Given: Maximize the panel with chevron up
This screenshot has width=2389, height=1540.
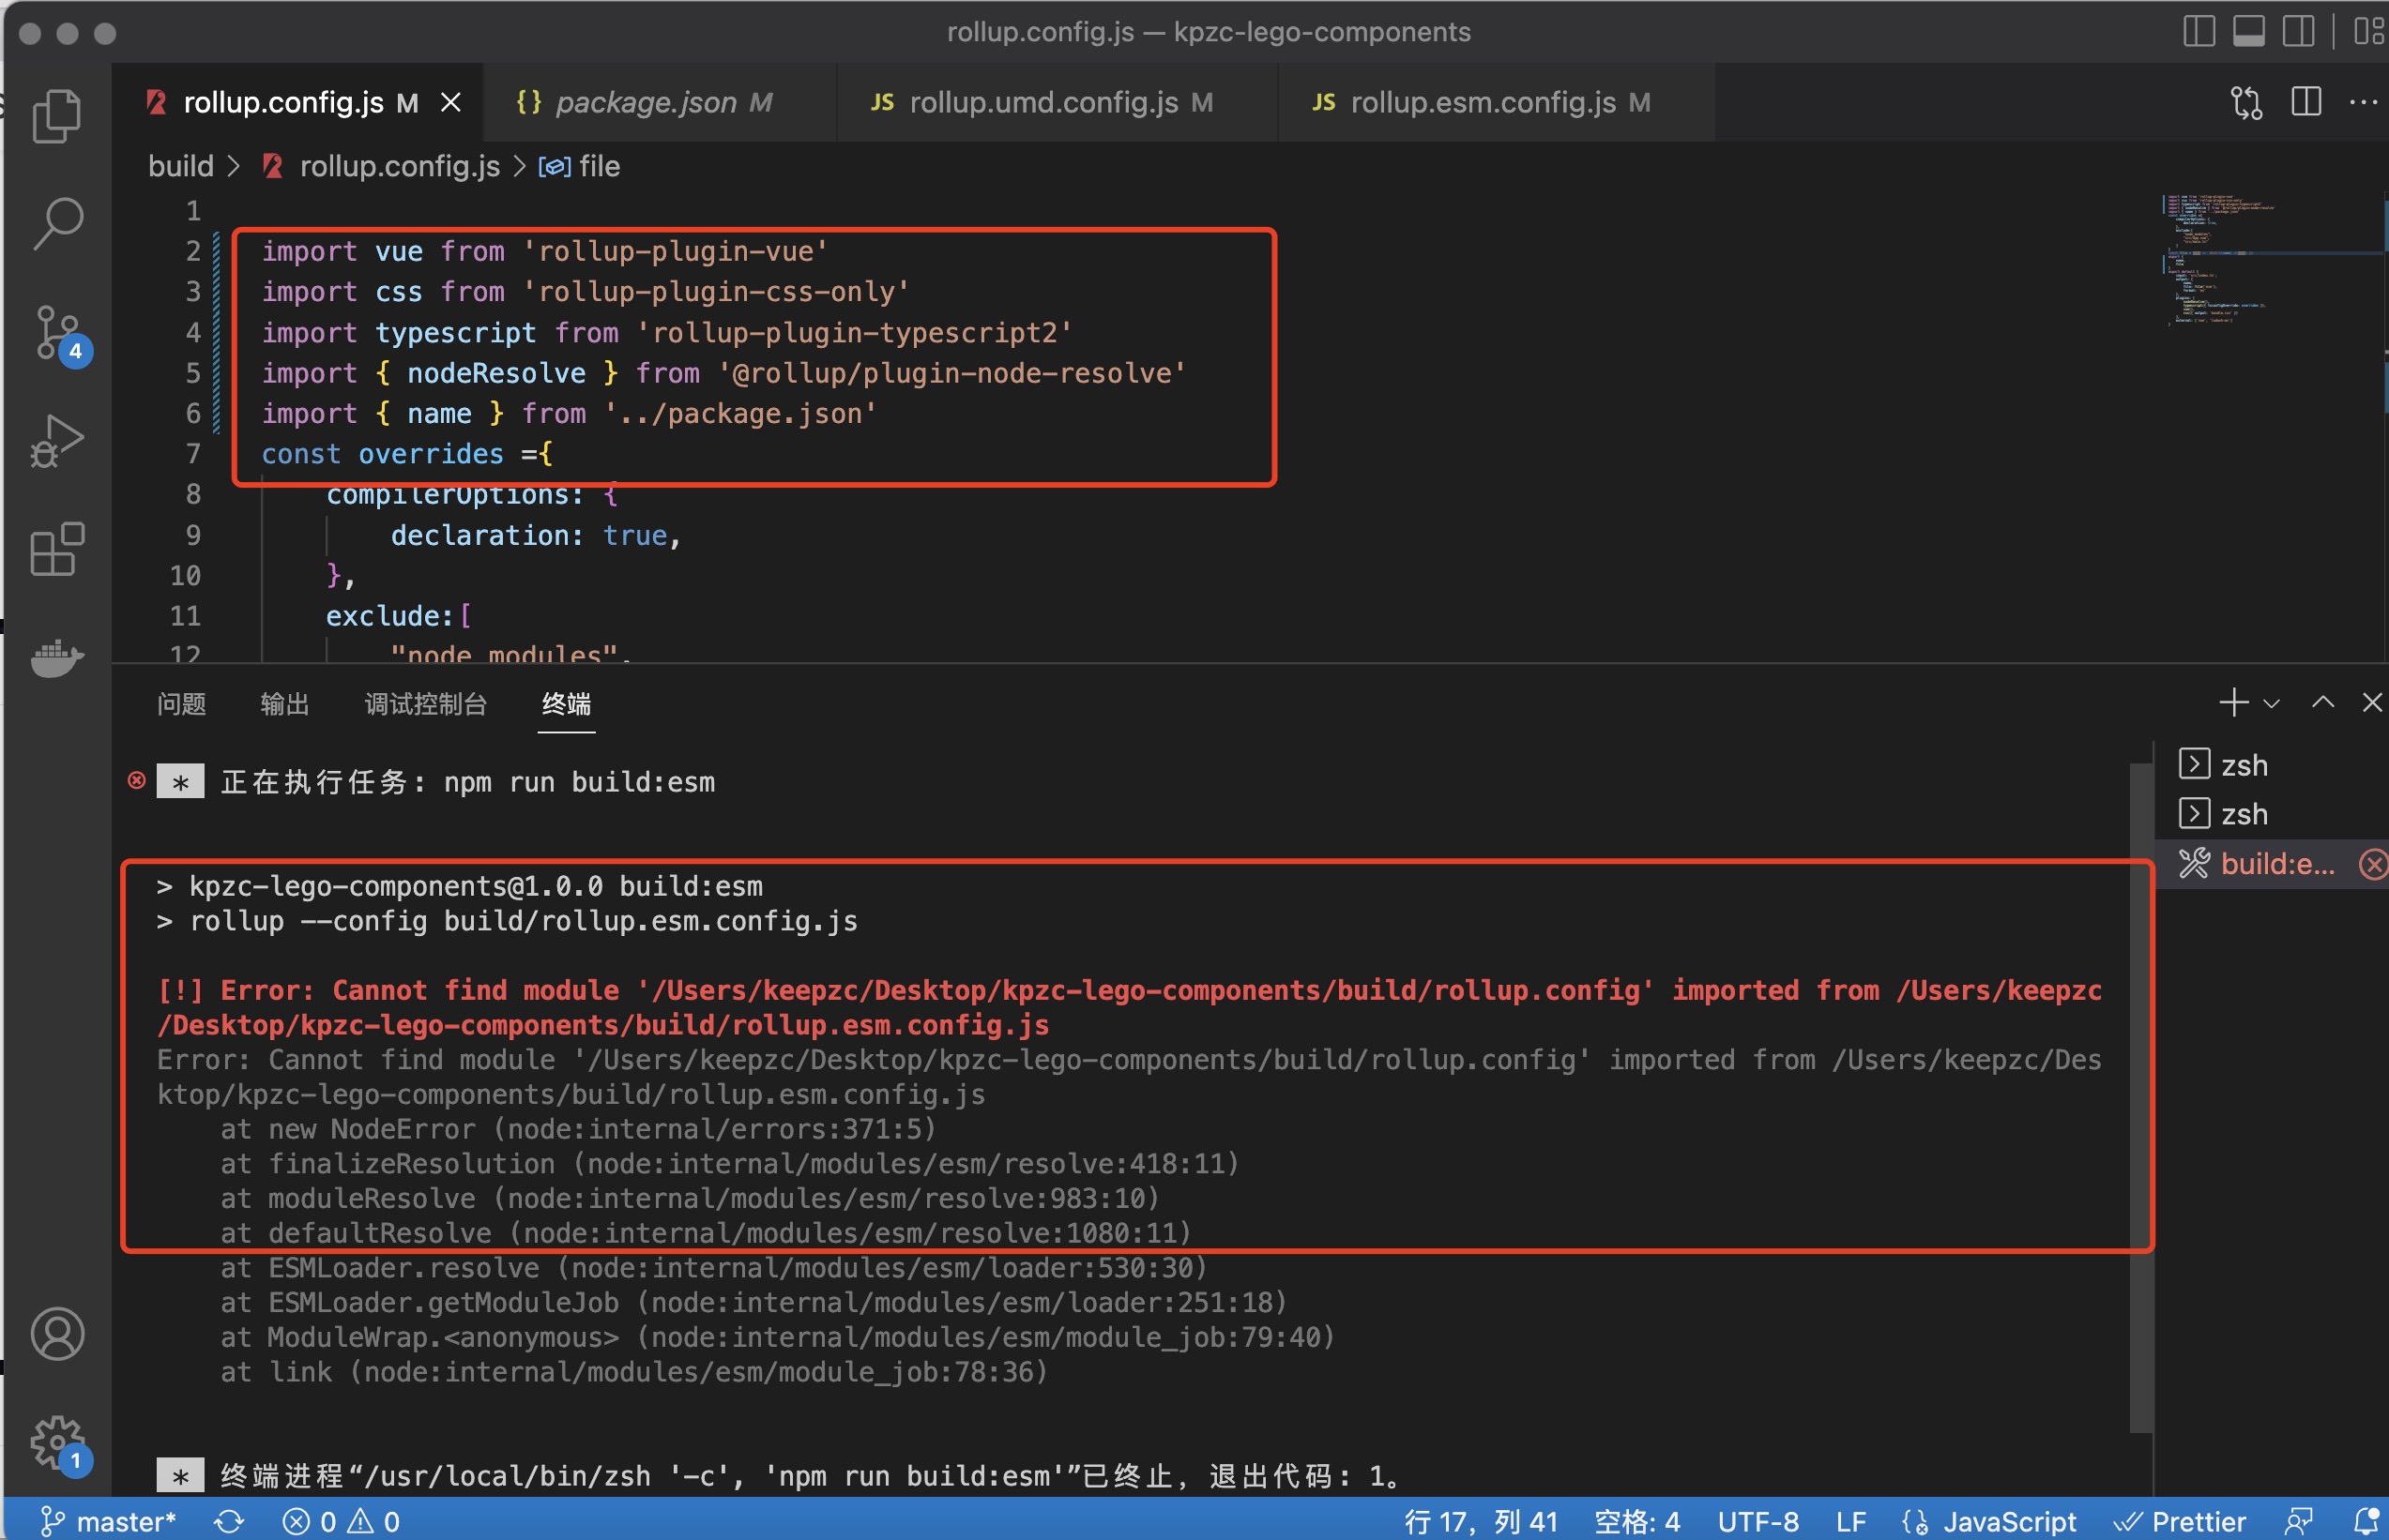Looking at the screenshot, I should point(2323,702).
